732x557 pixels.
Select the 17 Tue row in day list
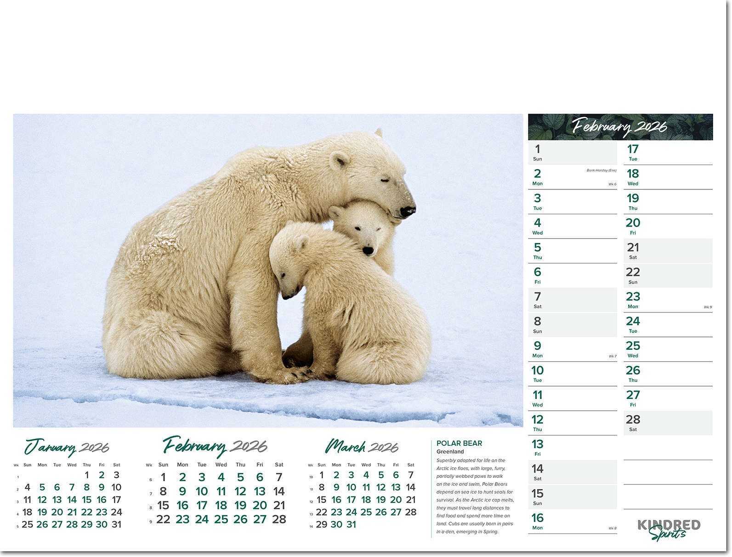[667, 153]
